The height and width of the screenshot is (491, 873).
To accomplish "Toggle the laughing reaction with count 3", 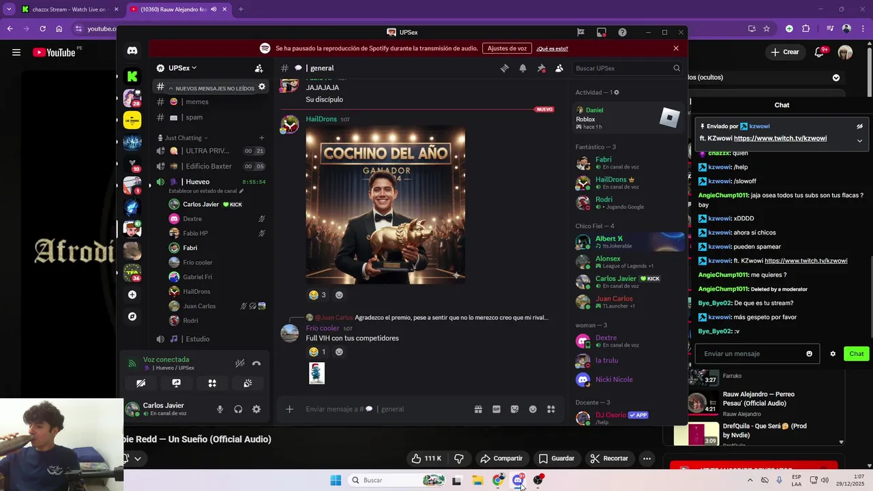I will pos(317,295).
